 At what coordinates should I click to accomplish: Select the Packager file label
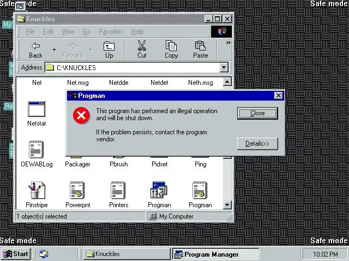point(77,164)
